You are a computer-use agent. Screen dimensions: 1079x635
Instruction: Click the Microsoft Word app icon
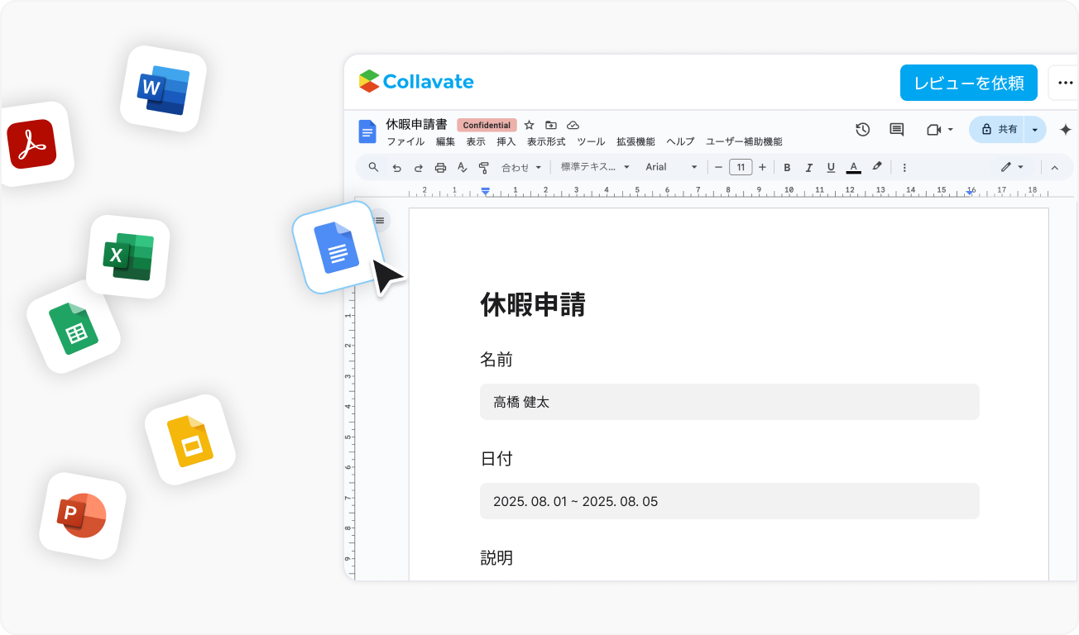pos(163,88)
